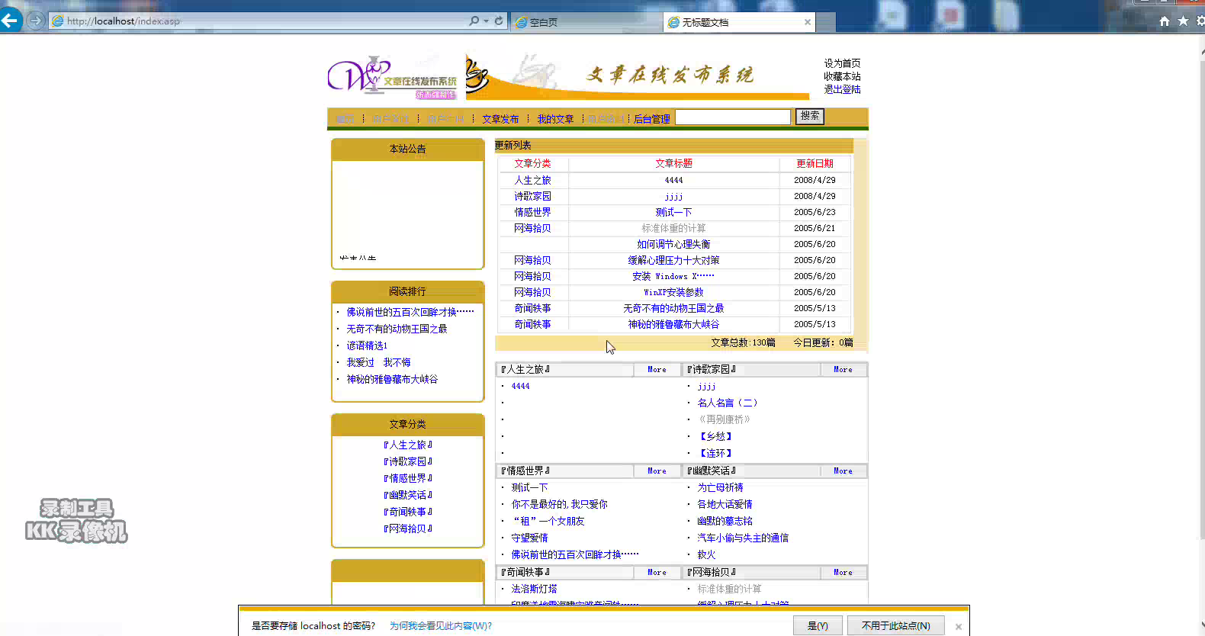
Task: Open the Favorites star icon
Action: point(1183,21)
